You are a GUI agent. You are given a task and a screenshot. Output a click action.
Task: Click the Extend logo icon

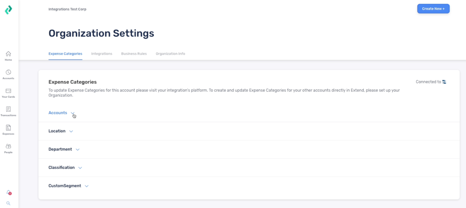point(8,10)
